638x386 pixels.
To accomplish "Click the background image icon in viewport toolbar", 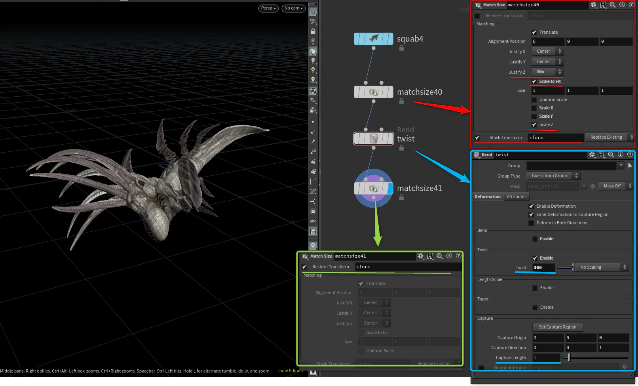I will click(313, 231).
